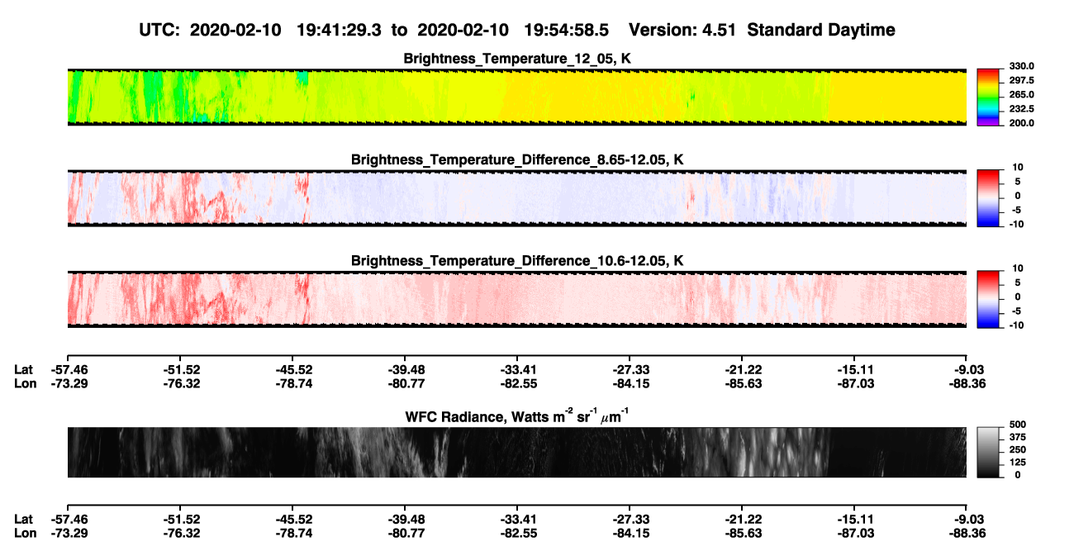Viewport: 1074px width, 551px height.
Task: Click the Version 4.51 Standard Daytime text
Action: 762,30
